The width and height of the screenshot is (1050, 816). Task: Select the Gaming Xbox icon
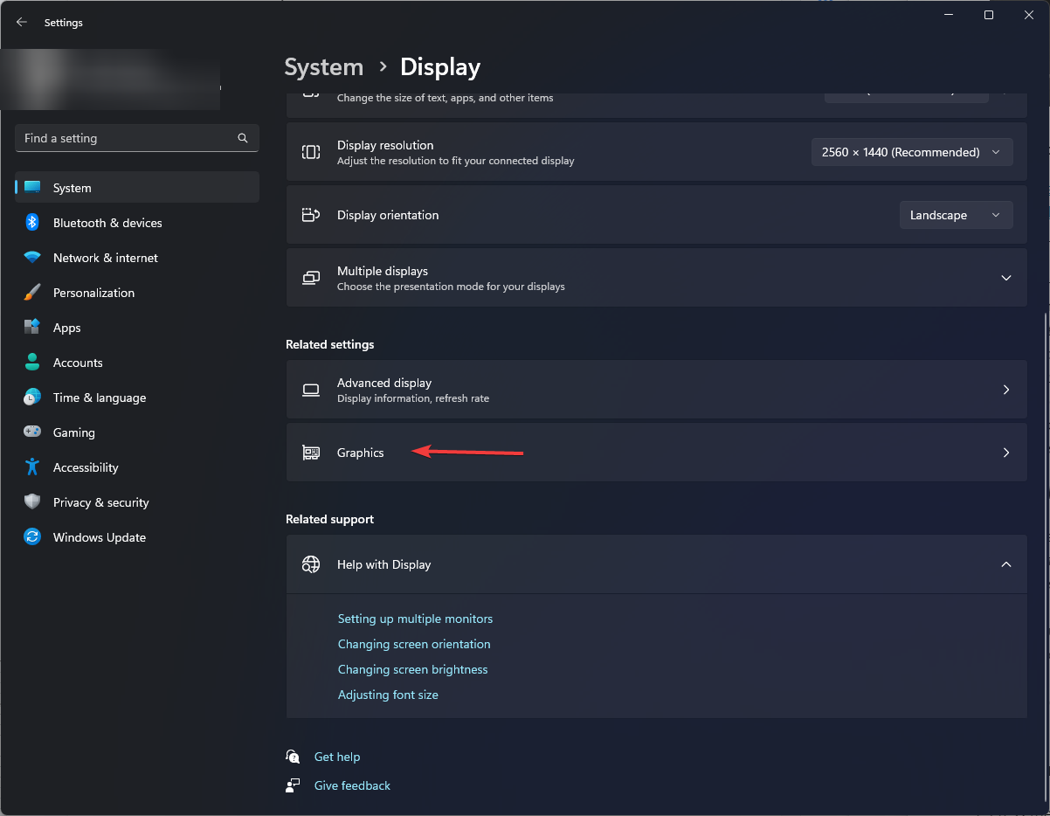coord(32,432)
